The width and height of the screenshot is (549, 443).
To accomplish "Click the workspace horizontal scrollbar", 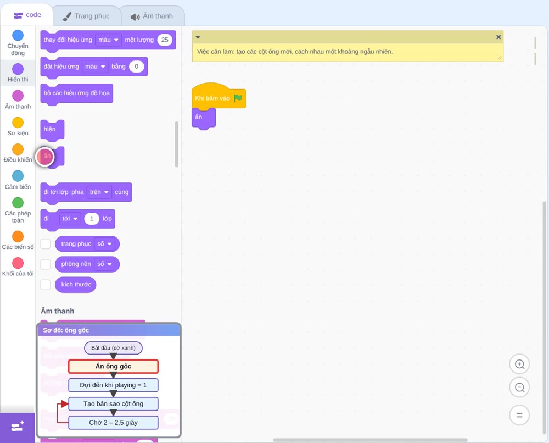I will [371, 440].
